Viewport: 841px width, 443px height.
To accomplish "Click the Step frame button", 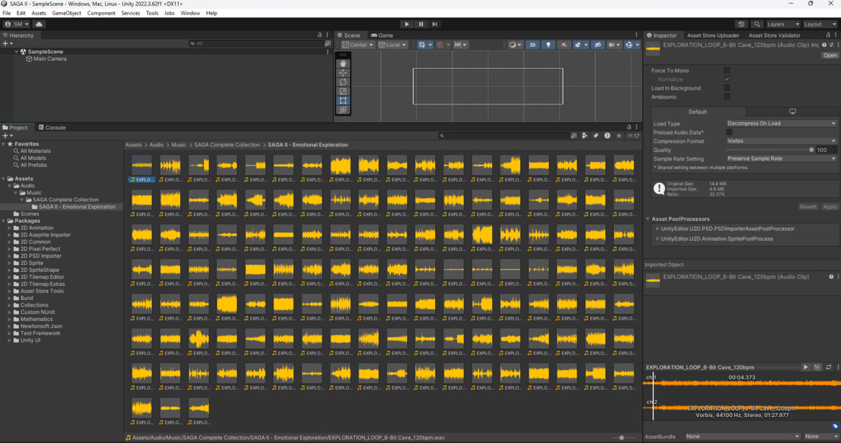I will click(436, 24).
